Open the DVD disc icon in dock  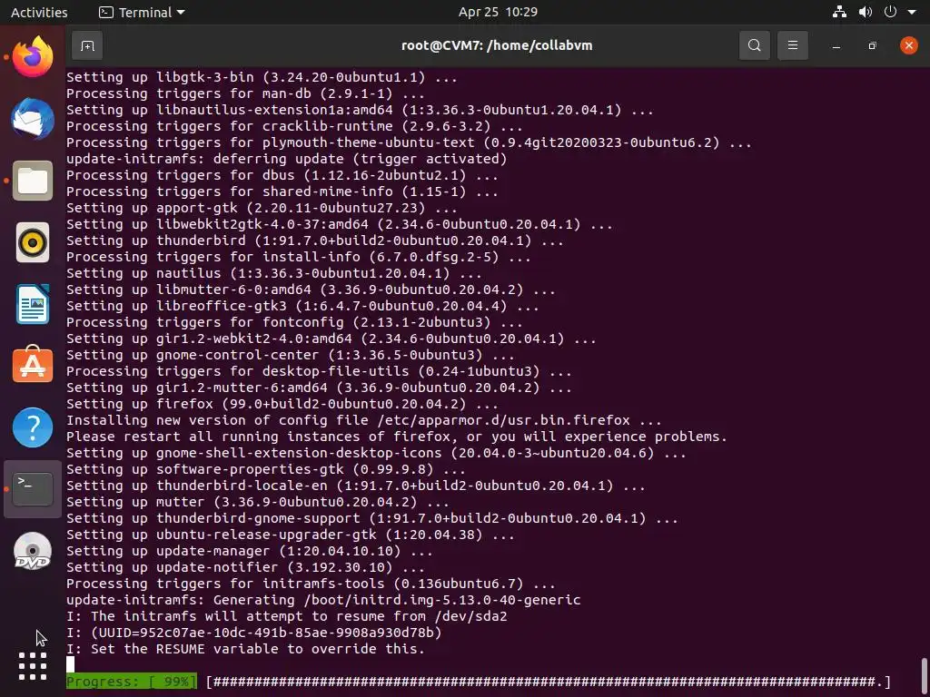coord(33,551)
